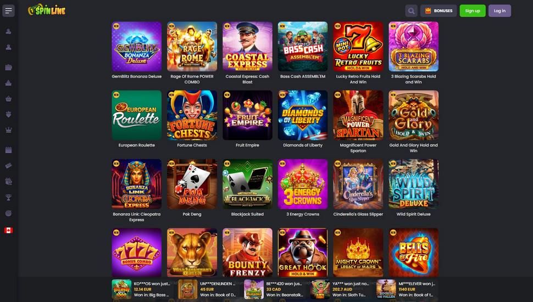
Task: Open the Bonuses button in the header
Action: pos(438,11)
